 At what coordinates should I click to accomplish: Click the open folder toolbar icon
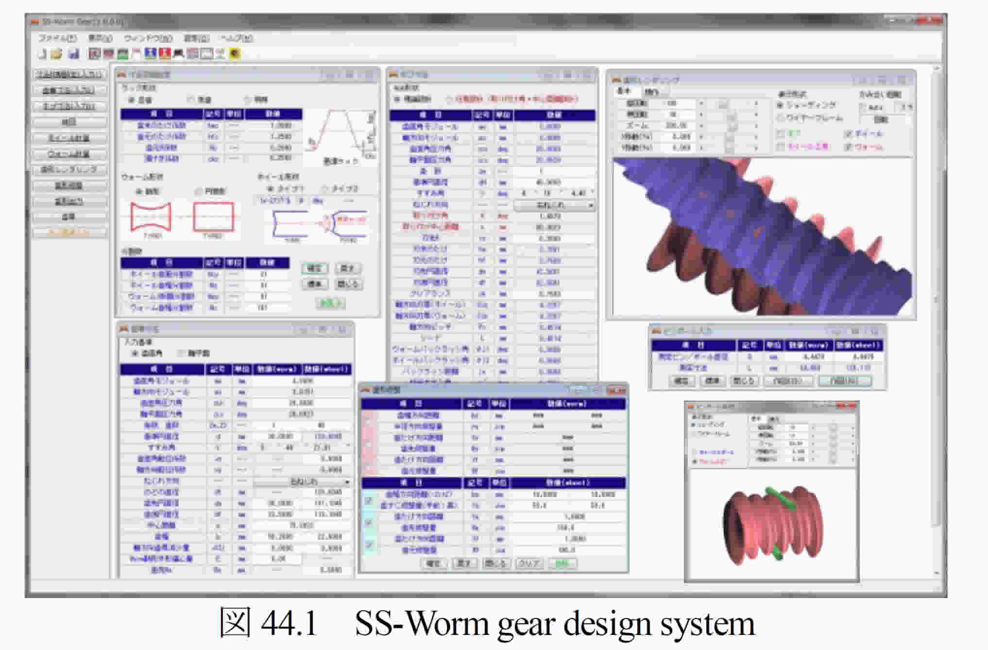[x=57, y=54]
